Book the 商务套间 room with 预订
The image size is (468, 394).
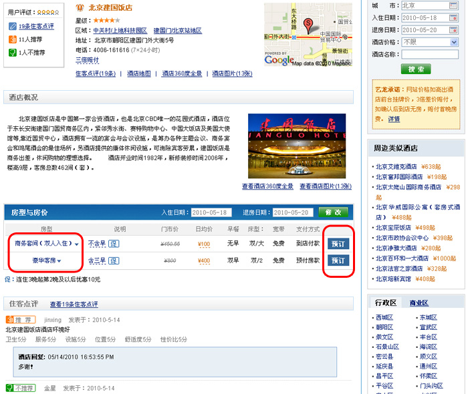coord(338,244)
